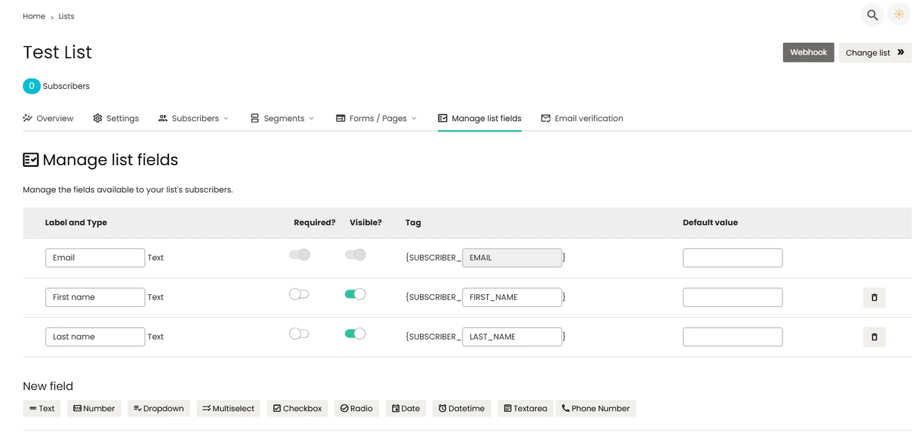Click the FIRST_NAME tag input field
This screenshot has height=440, width=919.
point(511,297)
